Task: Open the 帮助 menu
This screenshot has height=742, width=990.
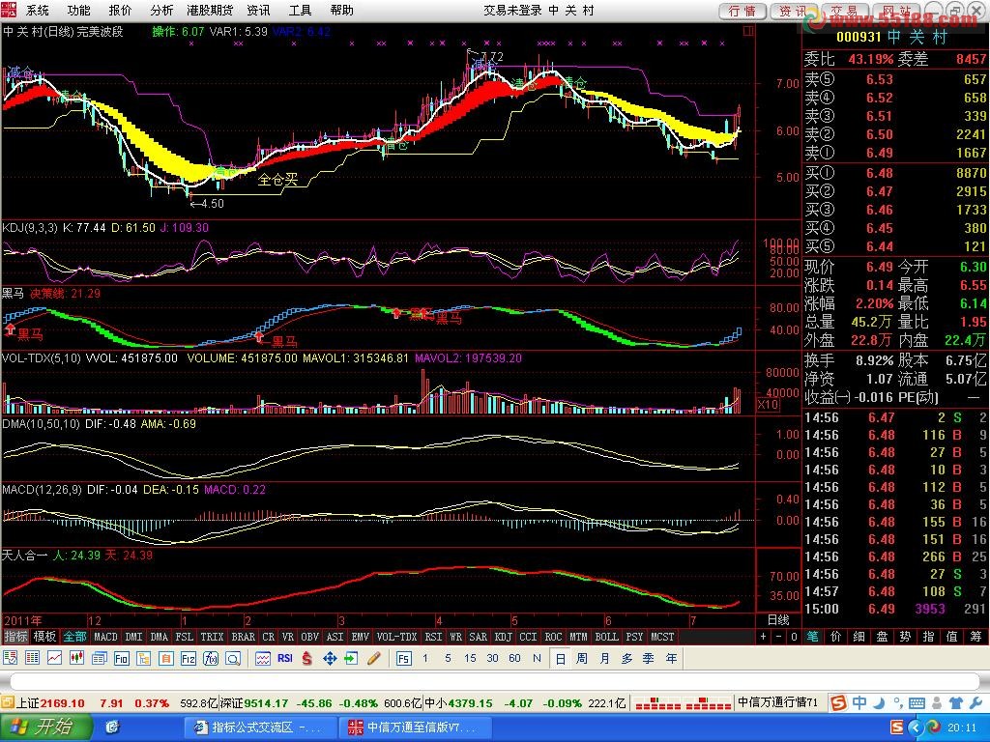Action: coord(341,10)
